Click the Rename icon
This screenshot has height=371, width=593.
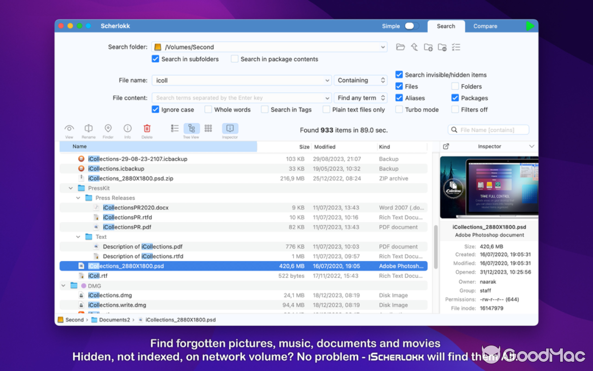click(x=88, y=129)
